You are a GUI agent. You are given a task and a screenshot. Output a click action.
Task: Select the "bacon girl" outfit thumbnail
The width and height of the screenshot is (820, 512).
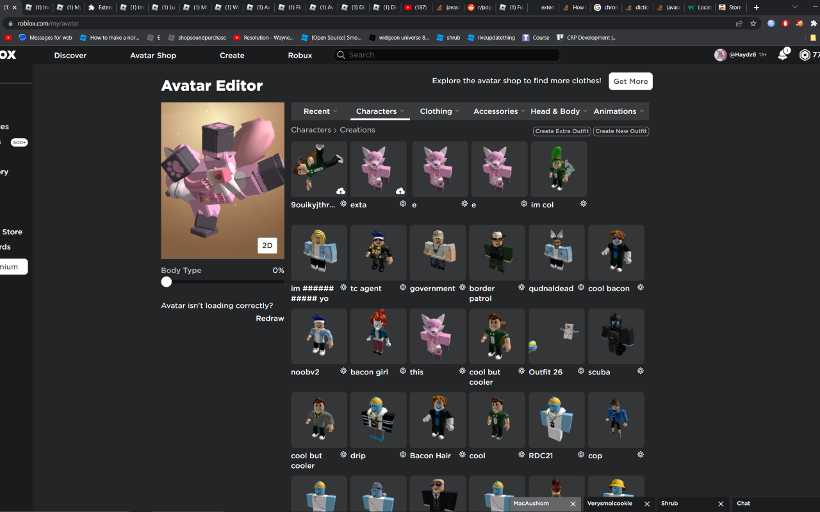378,336
